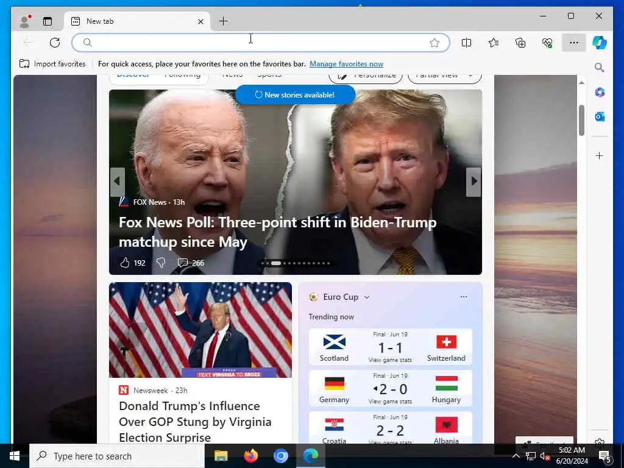This screenshot has height=468, width=624.
Task: Open the Edge profile icon
Action: point(25,21)
